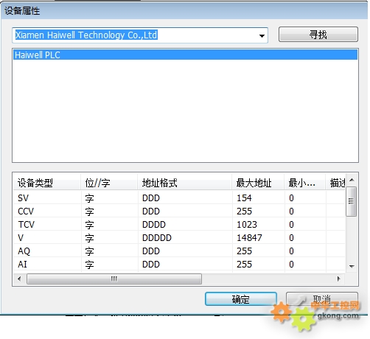Cancel with the 取消 button
370x339 pixels.
click(322, 299)
